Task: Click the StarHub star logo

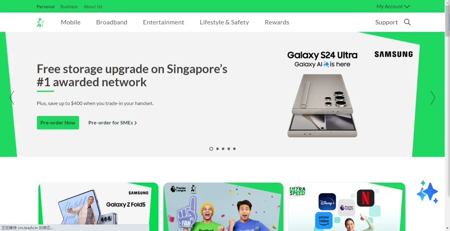Action: pyautogui.click(x=40, y=23)
